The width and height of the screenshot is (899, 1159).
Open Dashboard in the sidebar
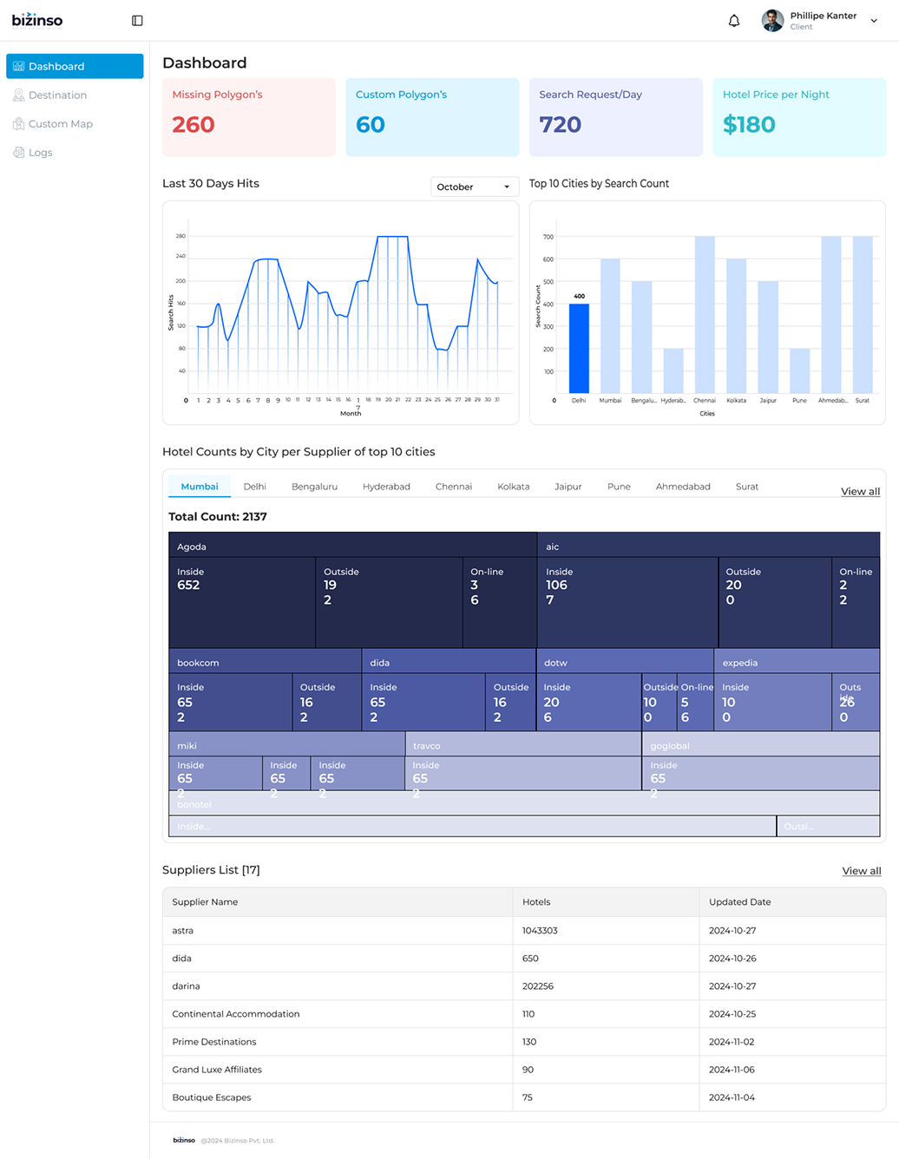(x=75, y=66)
